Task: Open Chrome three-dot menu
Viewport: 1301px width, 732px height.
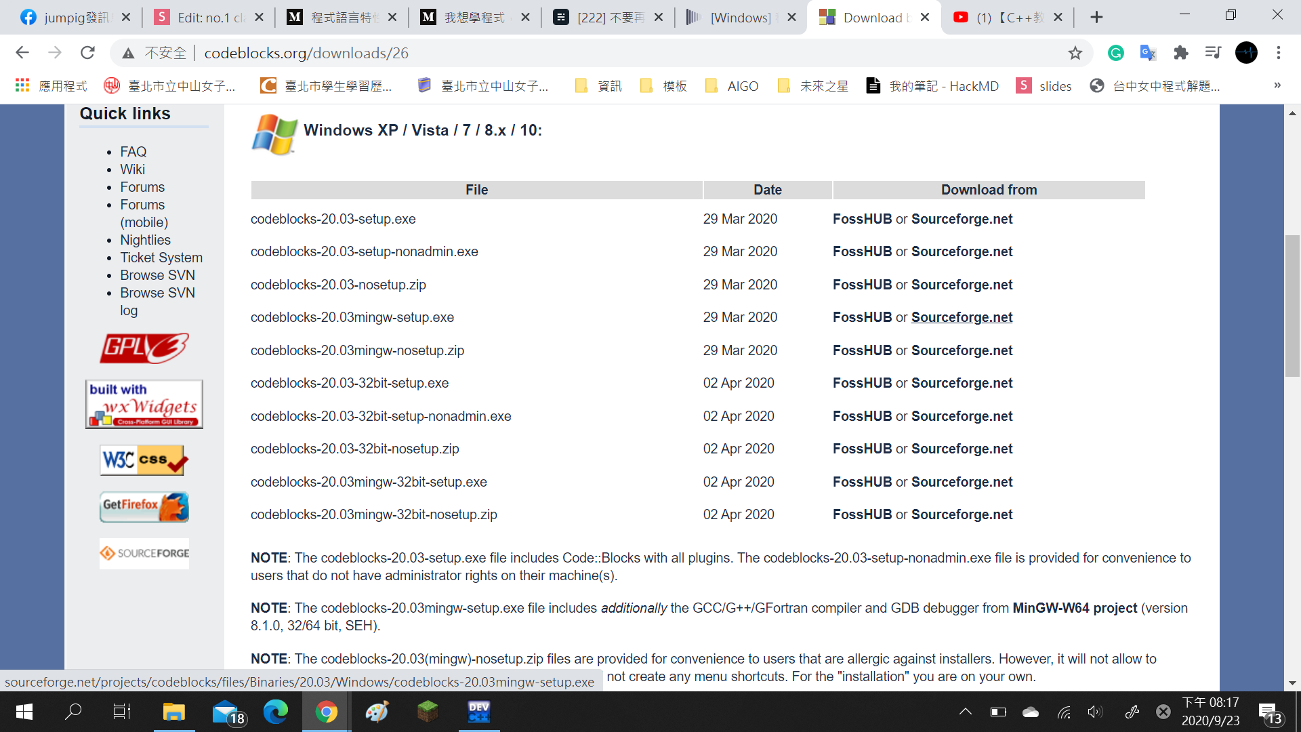Action: point(1279,53)
